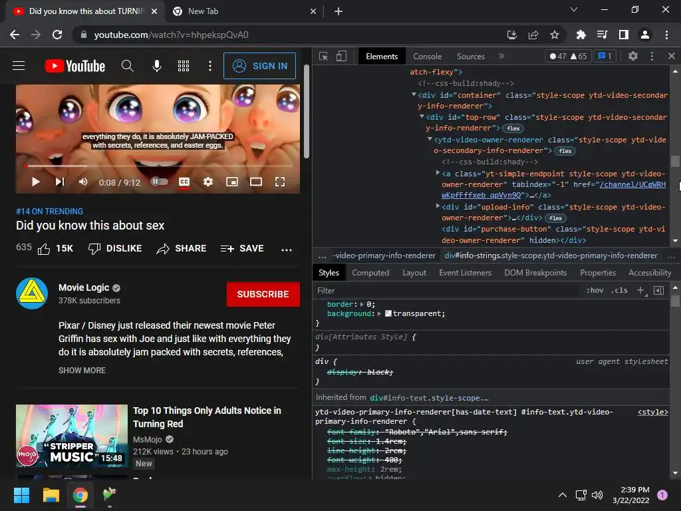681x511 pixels.
Task: Click DISLIKE on the video
Action: 115,249
